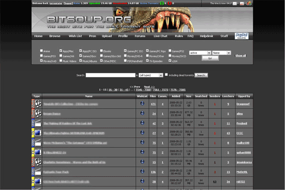Viewport: 285px width, 190px height.
Task: Click wishlist globe in malky100's row
Action: click(x=142, y=142)
